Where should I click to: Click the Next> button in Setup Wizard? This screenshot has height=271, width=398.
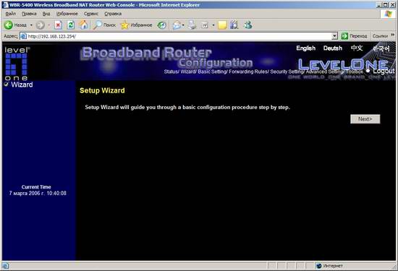365,119
